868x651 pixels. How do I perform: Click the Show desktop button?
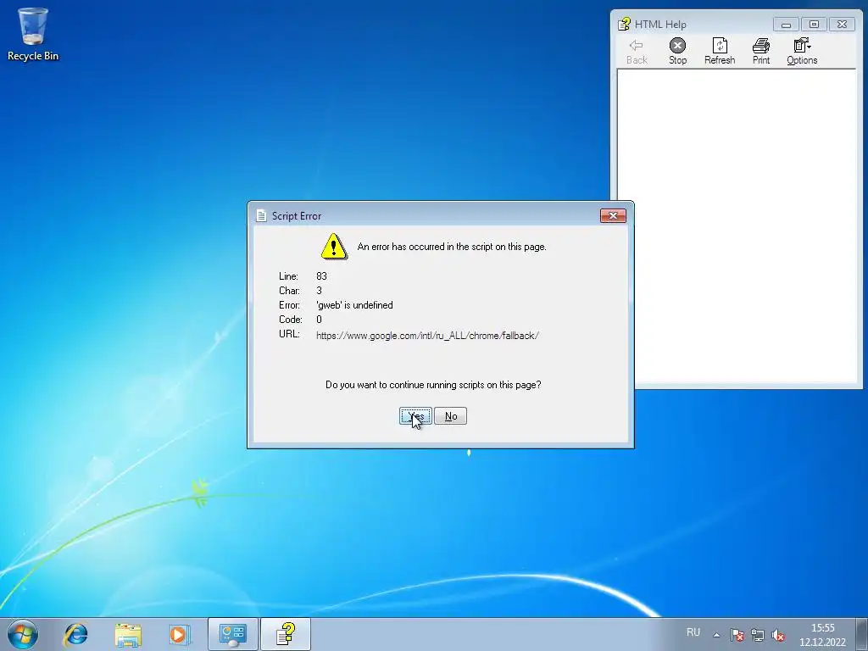[862, 634]
